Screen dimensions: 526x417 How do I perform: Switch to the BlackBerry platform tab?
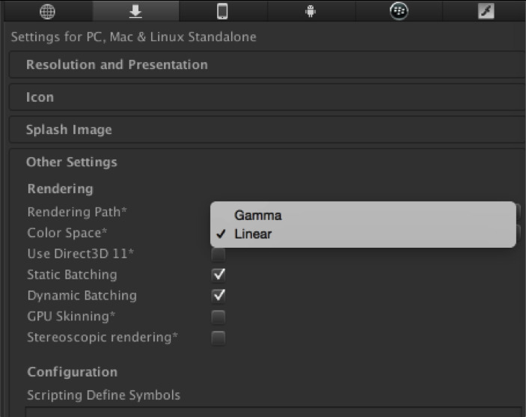point(399,11)
